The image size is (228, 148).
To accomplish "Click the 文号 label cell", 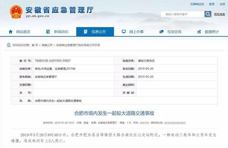I will point(22,93).
